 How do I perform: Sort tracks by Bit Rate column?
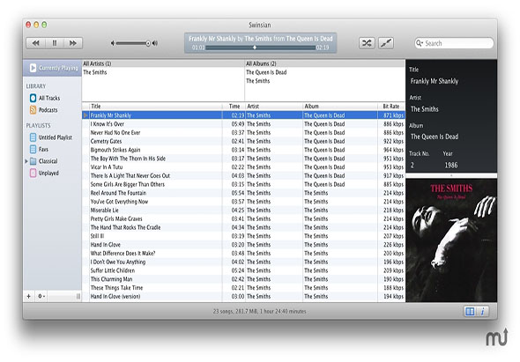[391, 107]
